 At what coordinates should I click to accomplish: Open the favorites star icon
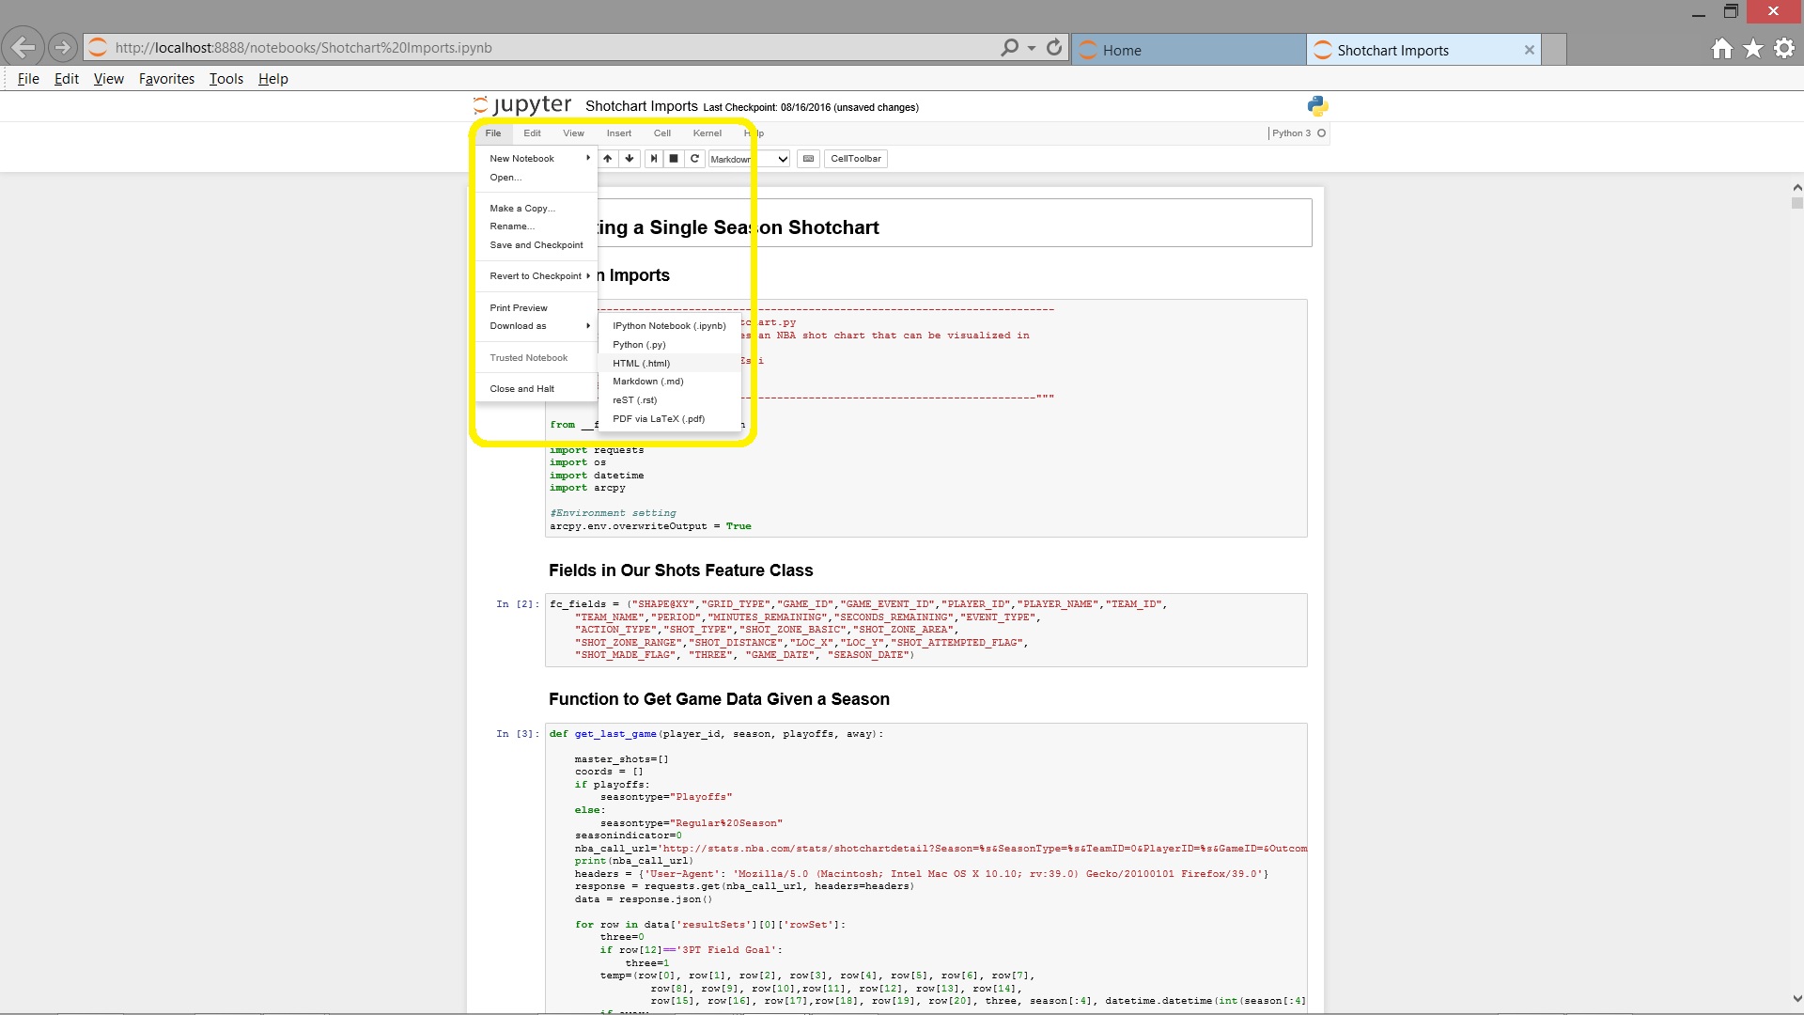1753,49
